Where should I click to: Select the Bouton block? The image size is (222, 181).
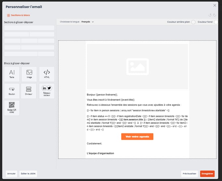click(12, 91)
